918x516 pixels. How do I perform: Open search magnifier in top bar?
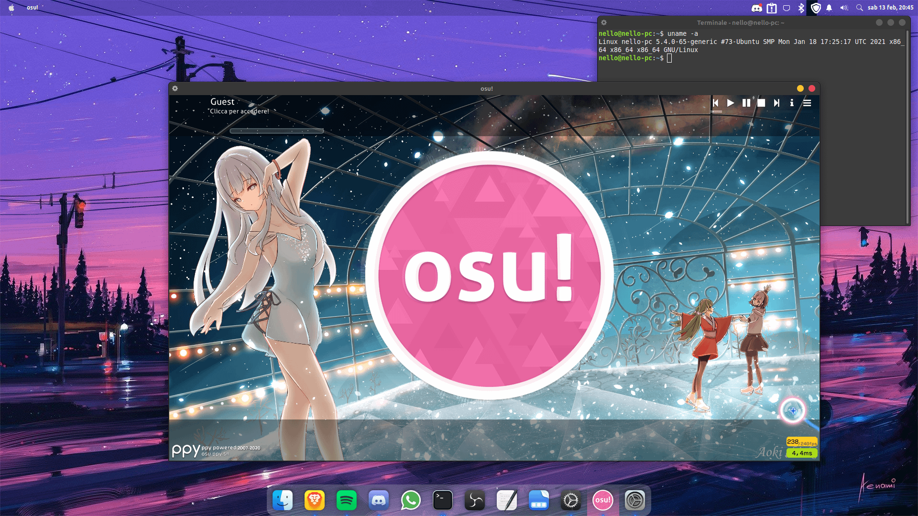coord(859,8)
